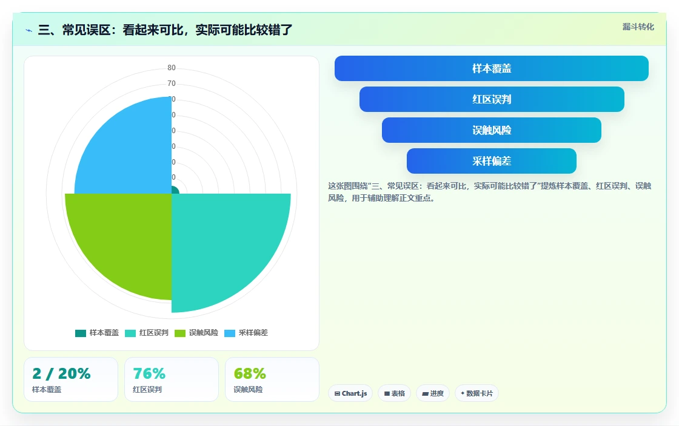Click the axis label 70 on the chart
This screenshot has height=426, width=679.
(172, 84)
